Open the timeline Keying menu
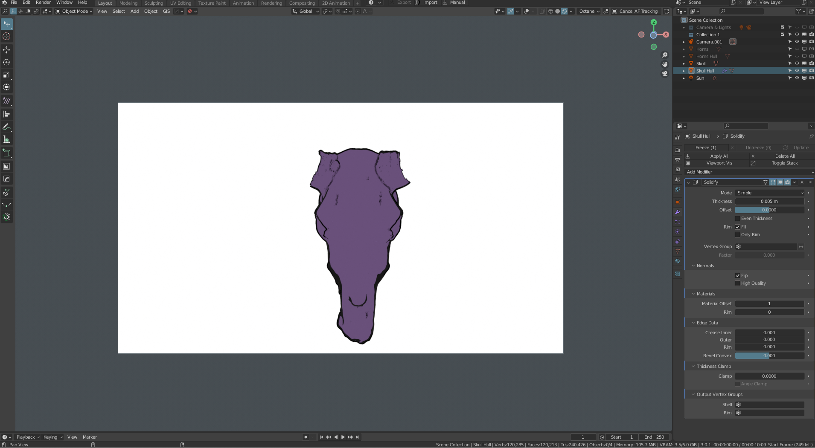Viewport: 815px width, 448px height. [52, 437]
